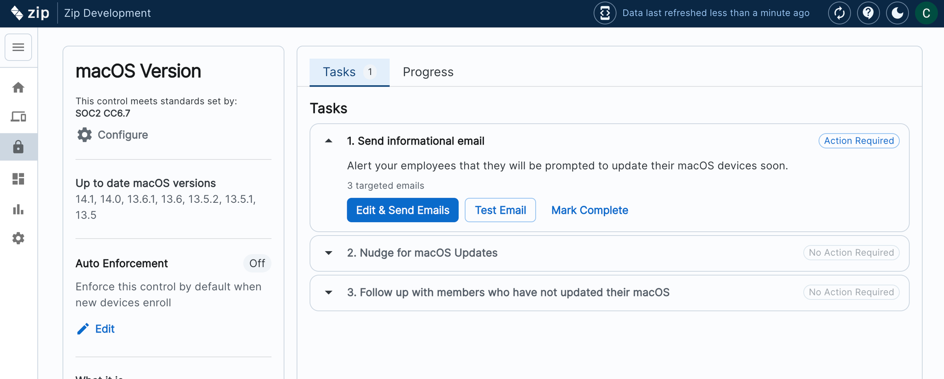This screenshot has height=379, width=944.
Task: Click the user avatar 'C'
Action: coord(926,13)
